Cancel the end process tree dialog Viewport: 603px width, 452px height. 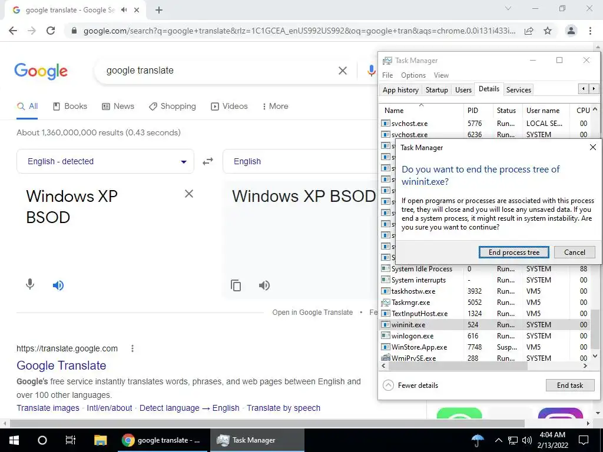[x=575, y=252]
